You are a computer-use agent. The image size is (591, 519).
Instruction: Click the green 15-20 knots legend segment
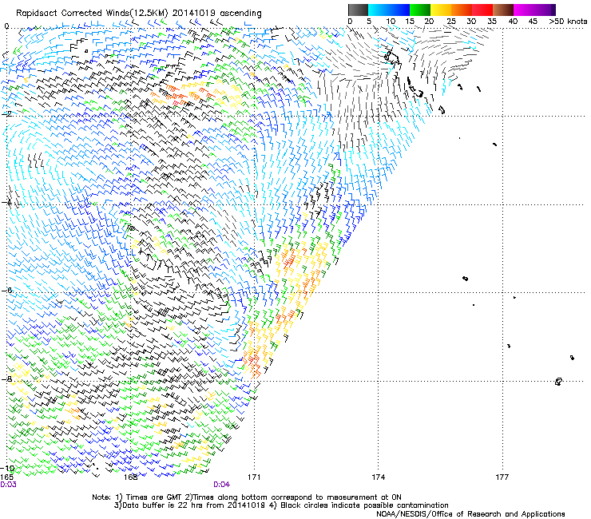(419, 10)
